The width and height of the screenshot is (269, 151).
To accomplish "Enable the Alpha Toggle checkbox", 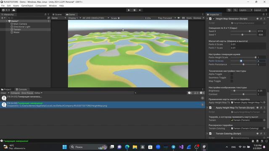I will pyautogui.click(x=232, y=74).
